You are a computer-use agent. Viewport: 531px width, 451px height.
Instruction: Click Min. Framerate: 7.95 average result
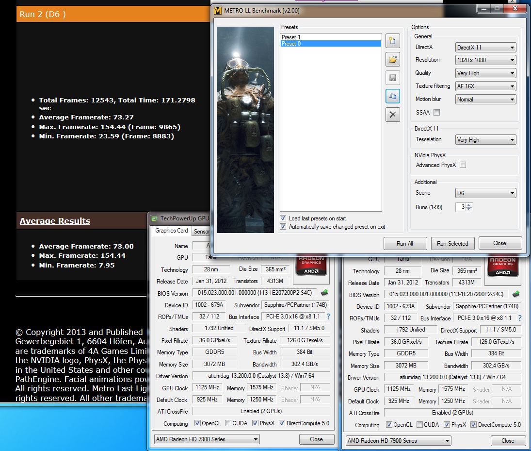tap(77, 265)
